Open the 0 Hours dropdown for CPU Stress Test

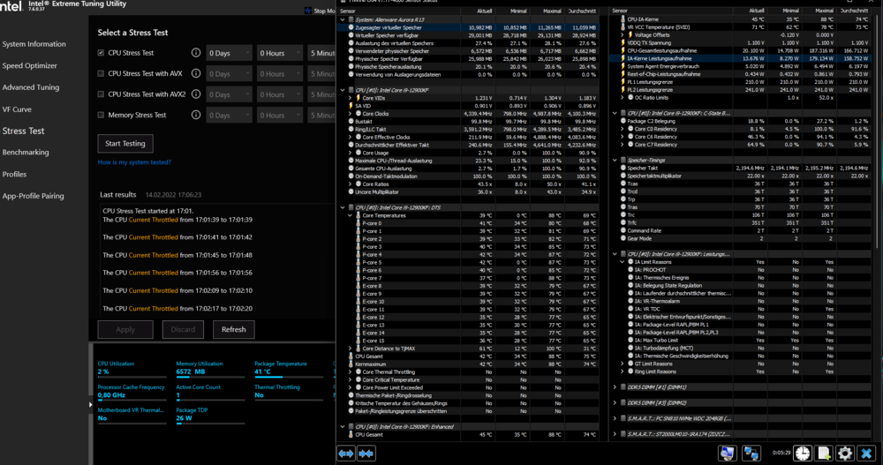pyautogui.click(x=281, y=53)
